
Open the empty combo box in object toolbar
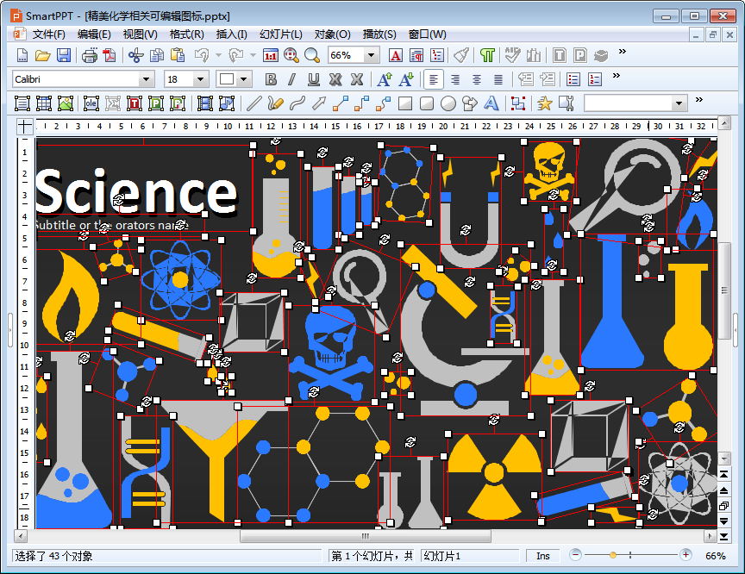(x=679, y=103)
